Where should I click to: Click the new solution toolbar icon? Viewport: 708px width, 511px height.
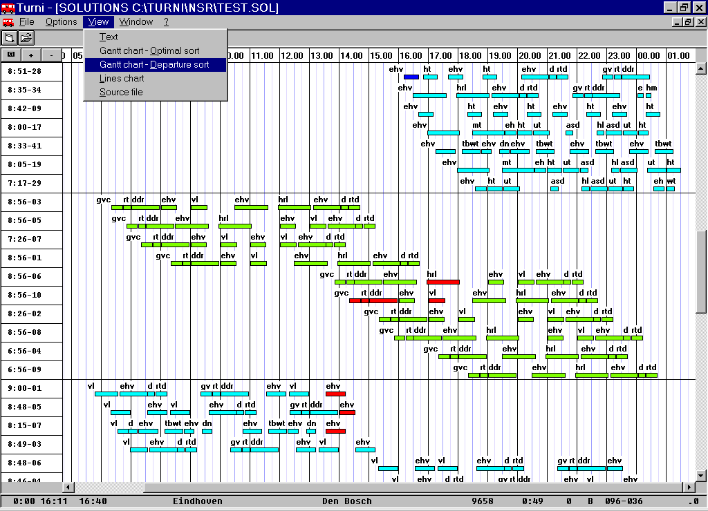click(10, 38)
